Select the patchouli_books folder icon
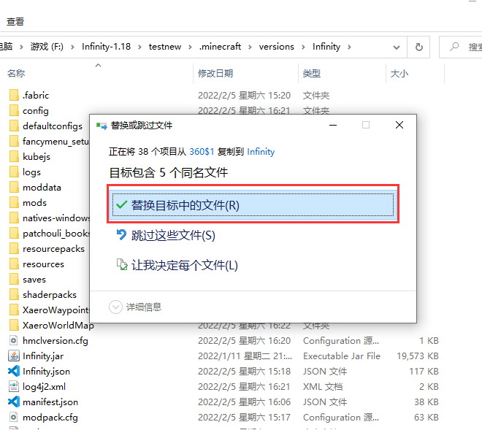Viewport: 482px width, 430px height. tap(14, 234)
